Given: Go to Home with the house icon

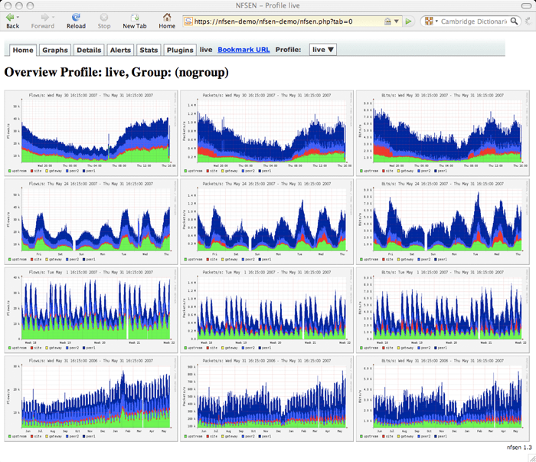Looking at the screenshot, I should point(167,17).
